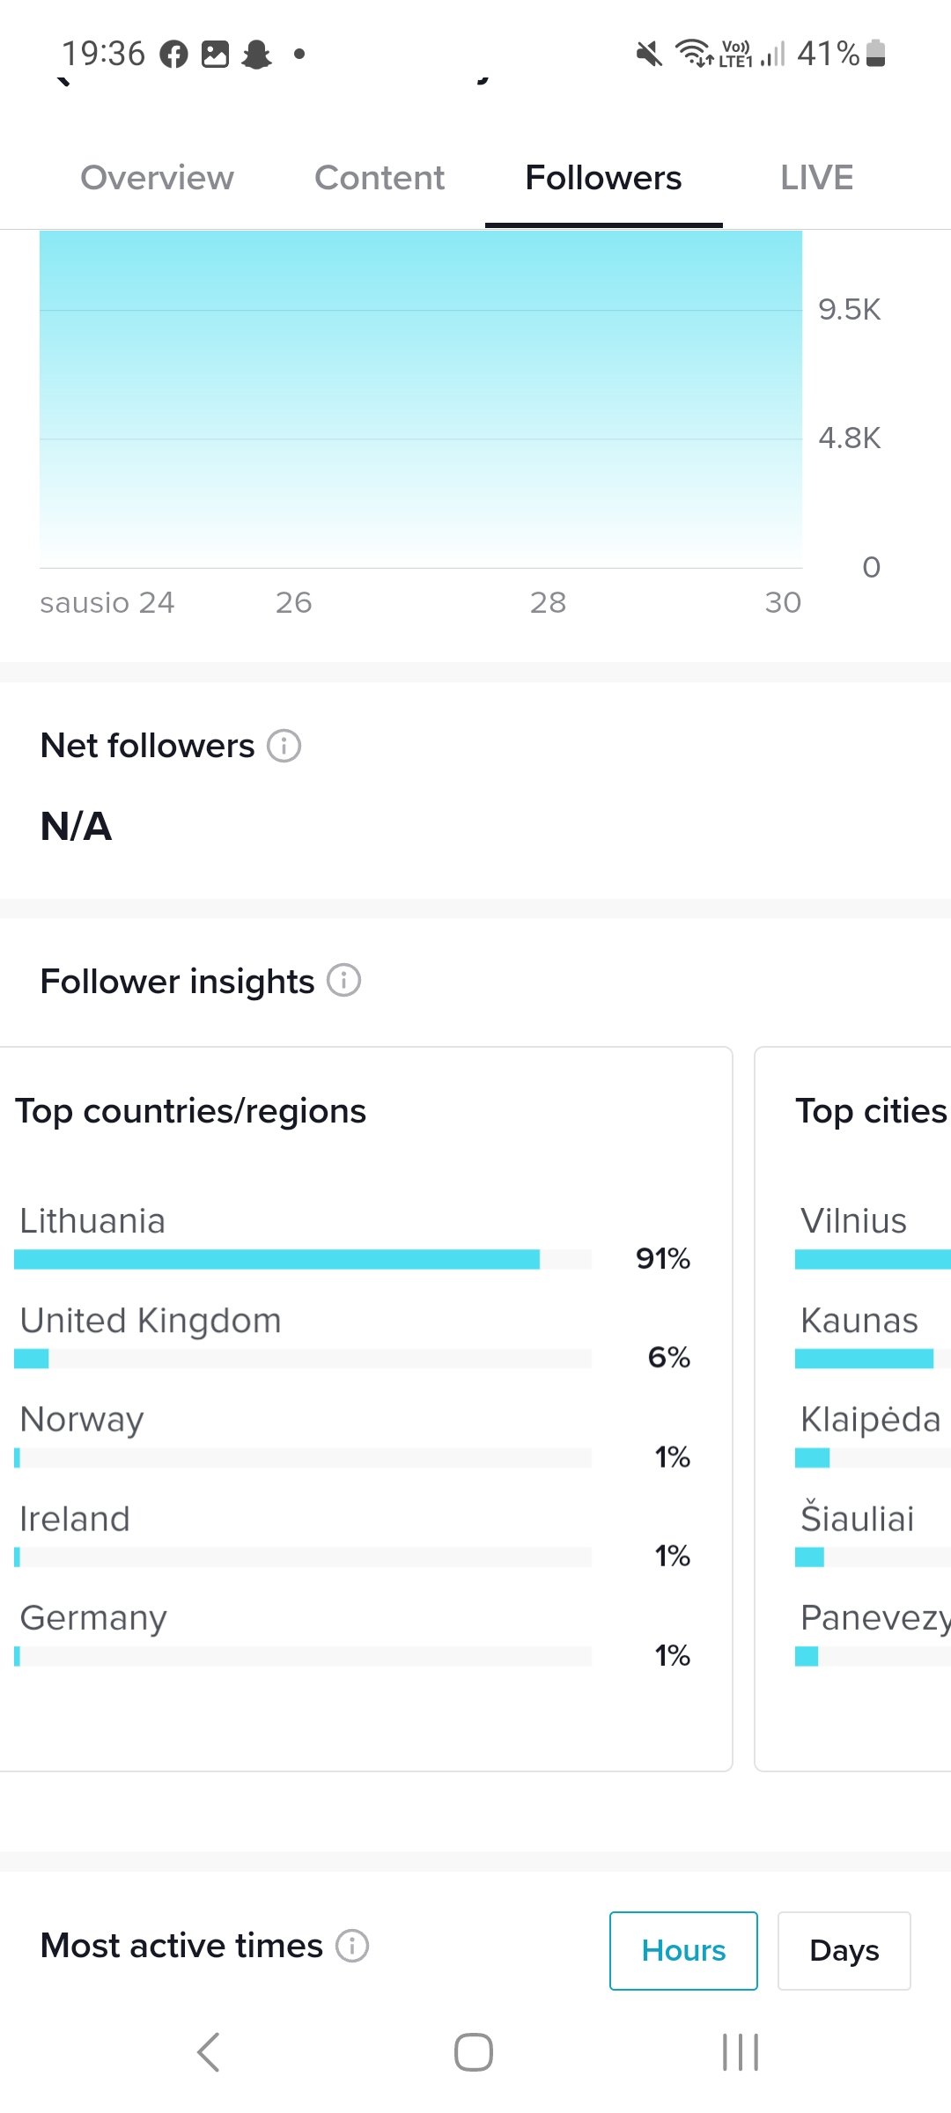Tap the Android home navigation icon
951x2113 pixels.
[474, 2052]
